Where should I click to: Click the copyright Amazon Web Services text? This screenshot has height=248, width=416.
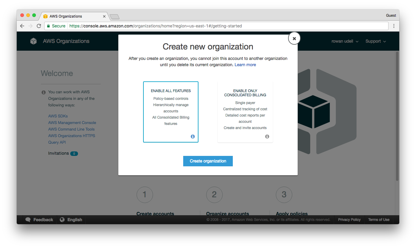click(x=268, y=220)
